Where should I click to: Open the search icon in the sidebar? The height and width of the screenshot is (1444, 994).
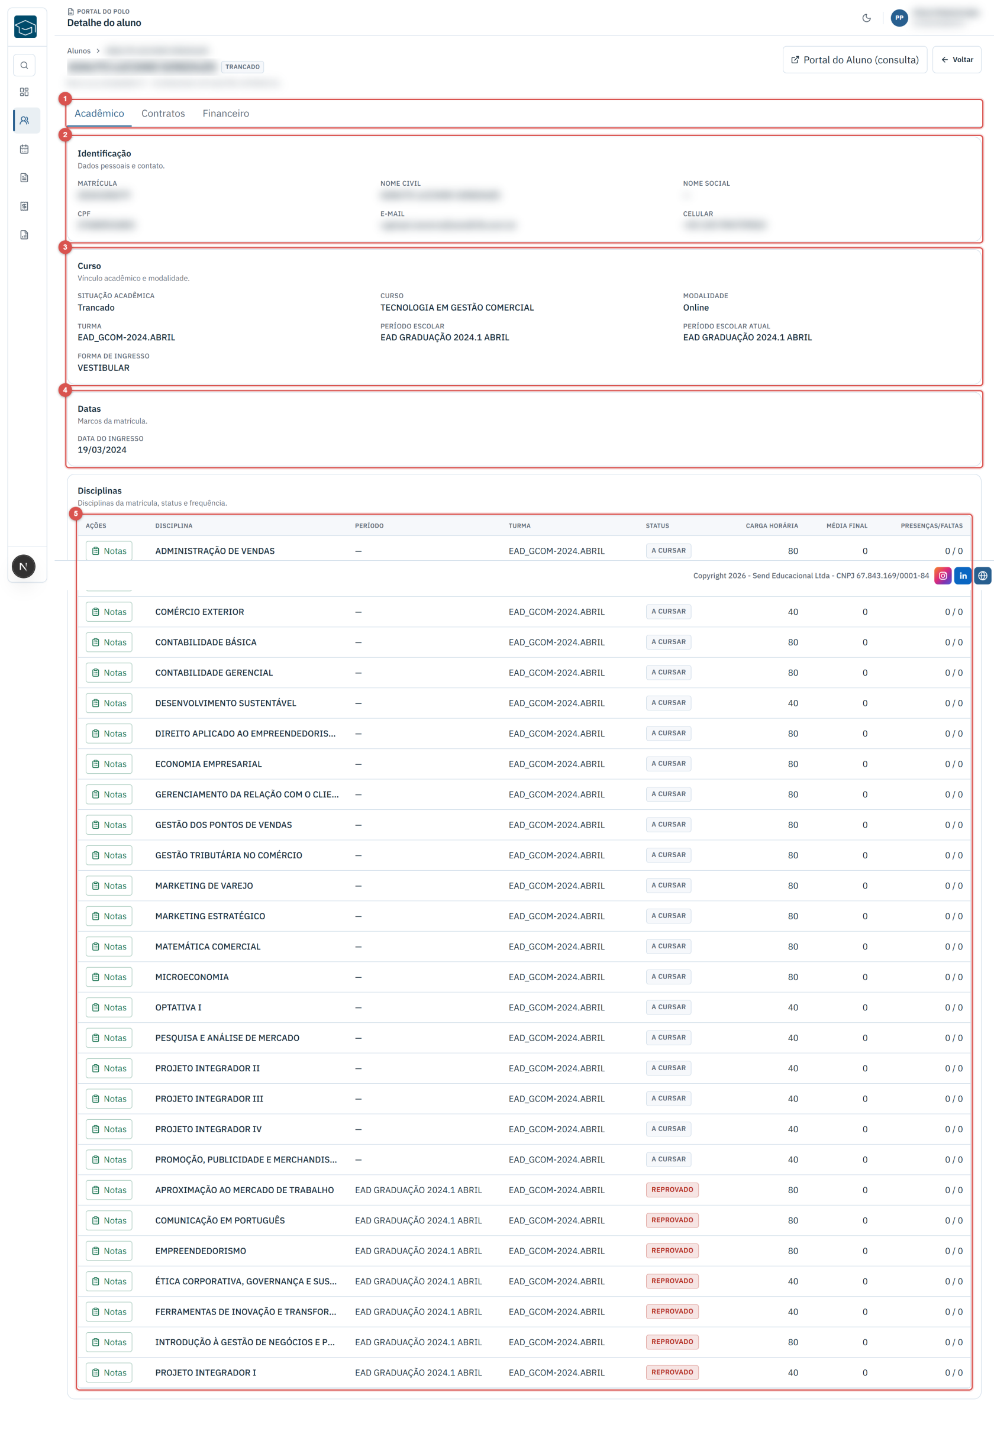[x=24, y=66]
